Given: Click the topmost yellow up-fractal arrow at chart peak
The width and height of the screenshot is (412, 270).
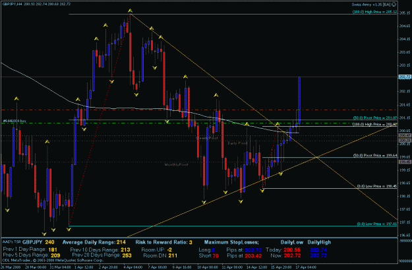Looking at the screenshot, I should [x=130, y=11].
